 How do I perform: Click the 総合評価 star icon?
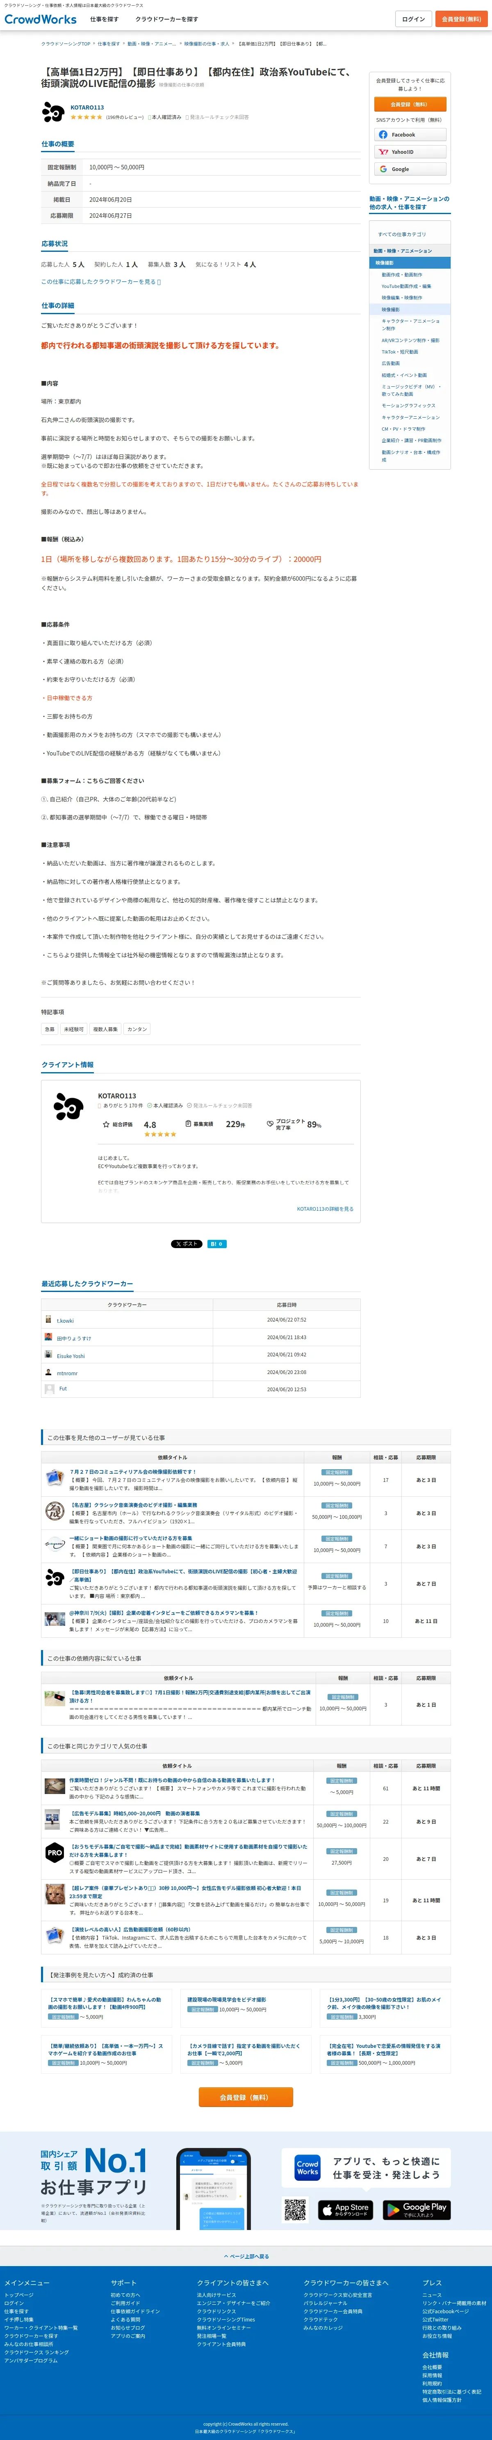coord(106,1124)
